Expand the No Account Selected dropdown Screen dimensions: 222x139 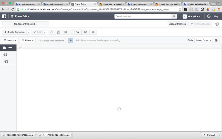pyautogui.click(x=26, y=24)
